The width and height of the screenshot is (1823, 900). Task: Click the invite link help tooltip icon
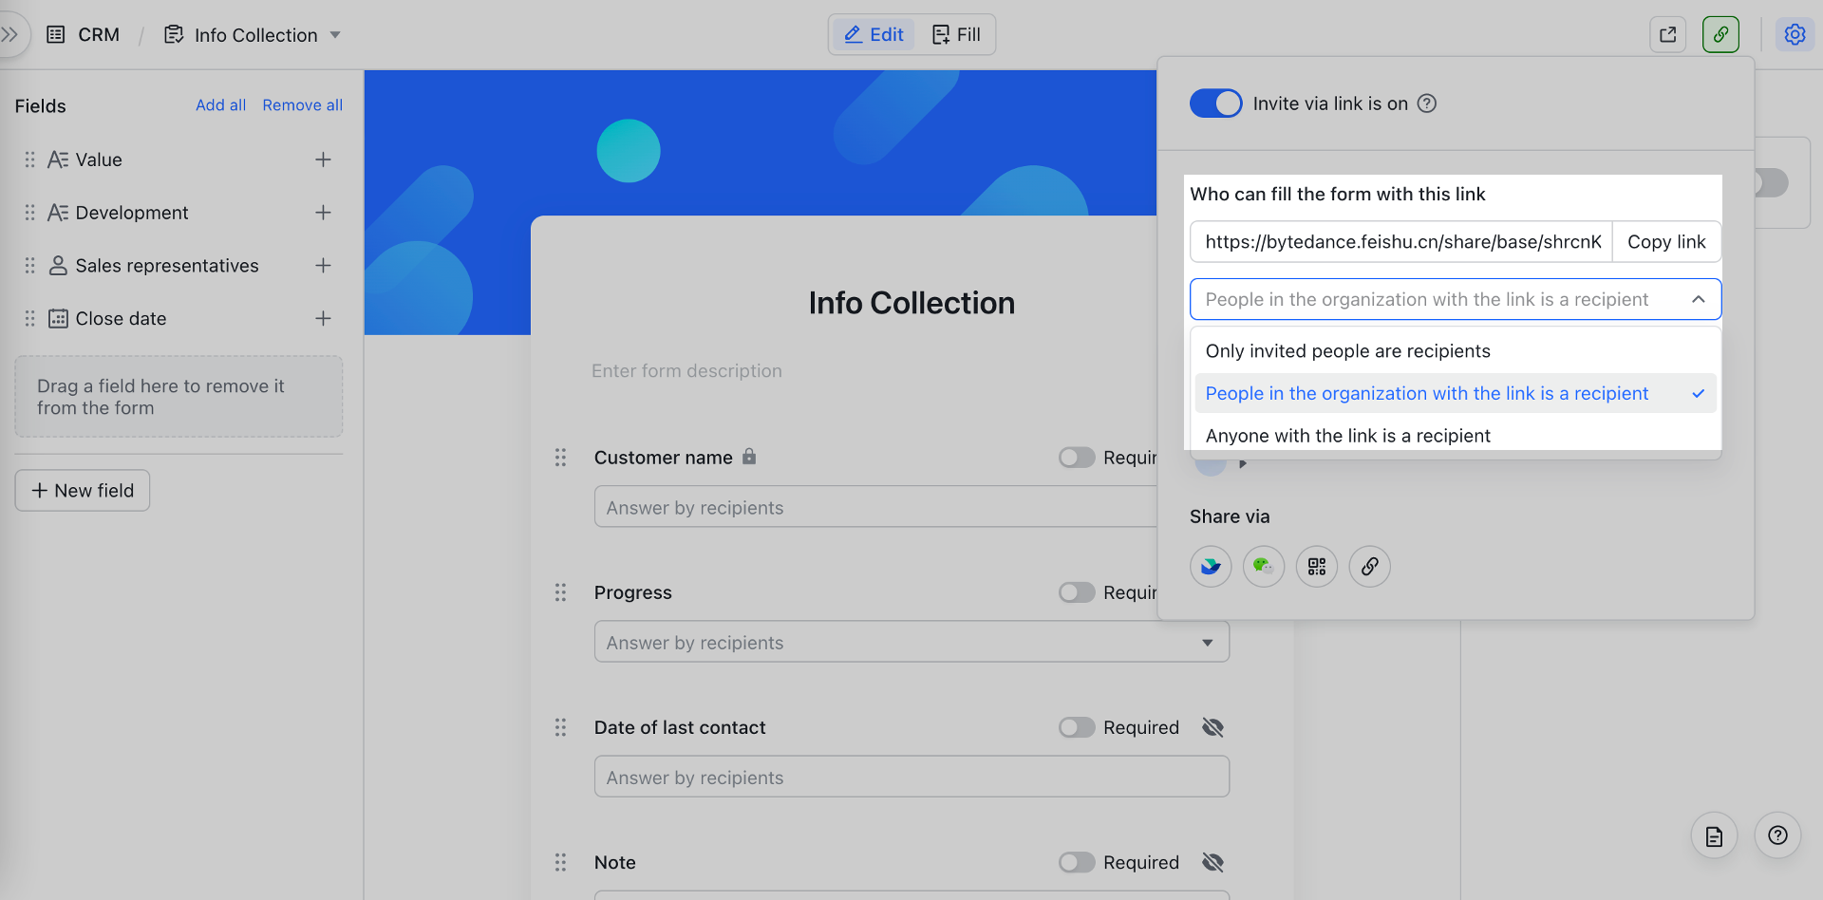[1426, 103]
